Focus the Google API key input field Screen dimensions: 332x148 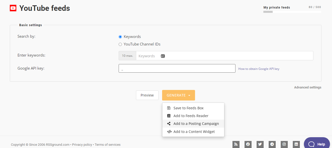point(177,68)
